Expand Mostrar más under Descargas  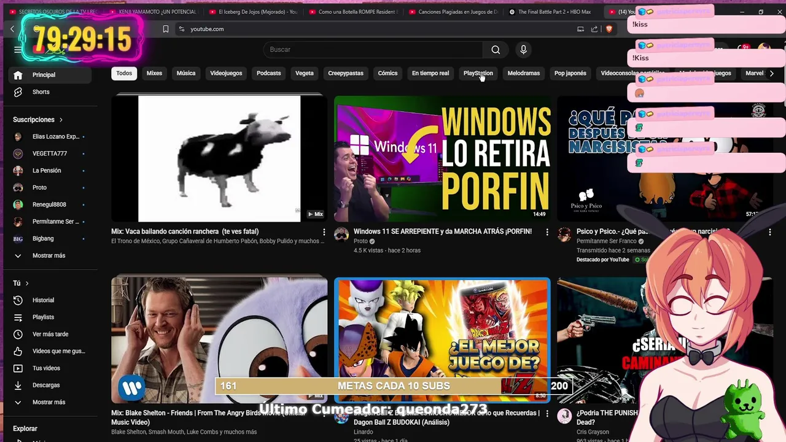click(47, 402)
